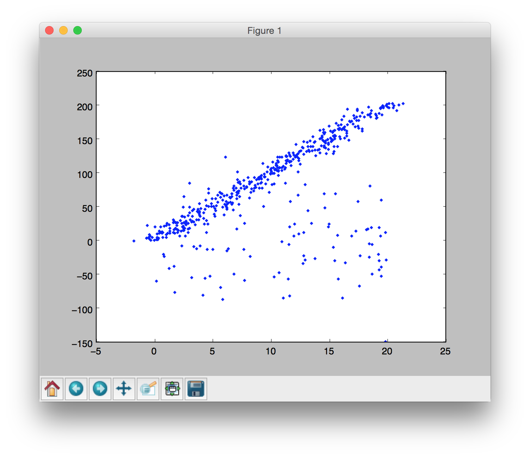530x458 pixels.
Task: Click the rightmost point of the upper trend
Action: click(403, 104)
